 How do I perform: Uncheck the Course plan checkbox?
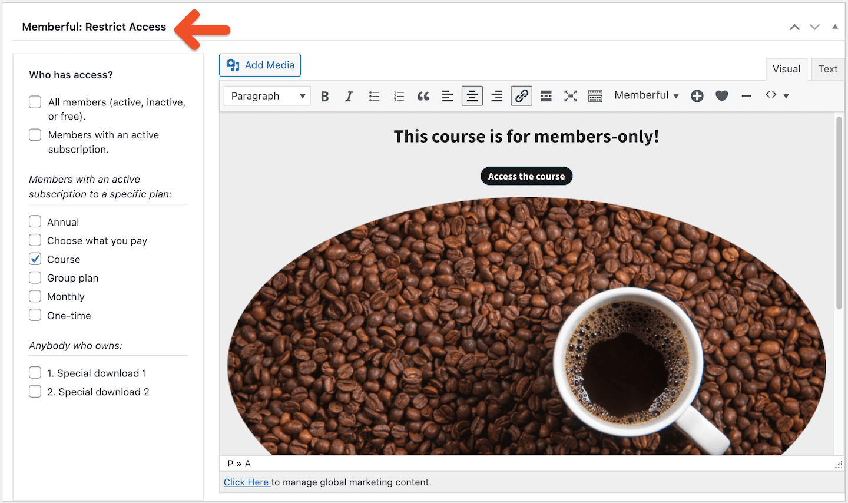click(x=35, y=259)
